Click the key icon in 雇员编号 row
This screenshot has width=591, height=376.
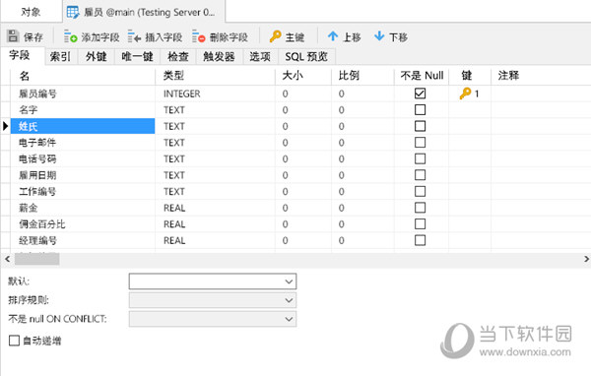(x=465, y=94)
